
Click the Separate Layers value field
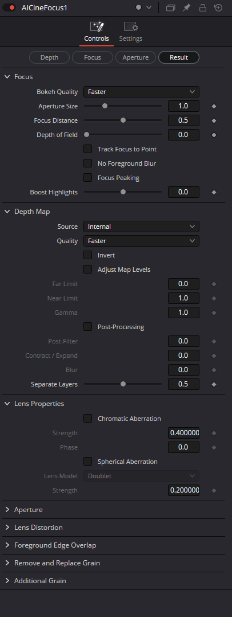click(x=183, y=384)
